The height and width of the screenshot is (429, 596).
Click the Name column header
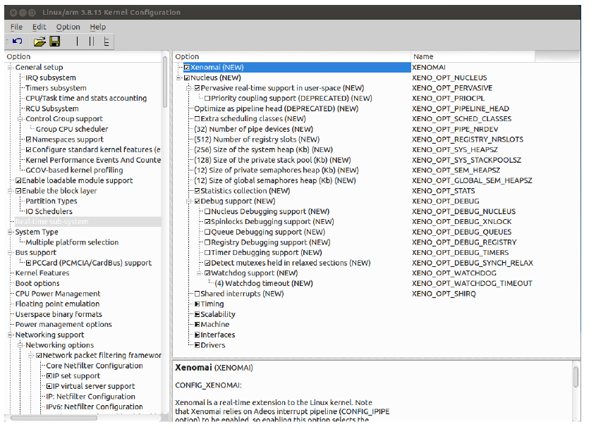point(423,56)
